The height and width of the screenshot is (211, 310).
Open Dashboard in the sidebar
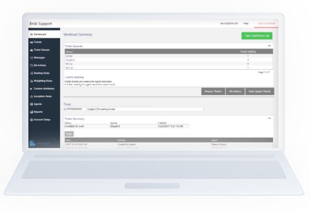pos(44,34)
